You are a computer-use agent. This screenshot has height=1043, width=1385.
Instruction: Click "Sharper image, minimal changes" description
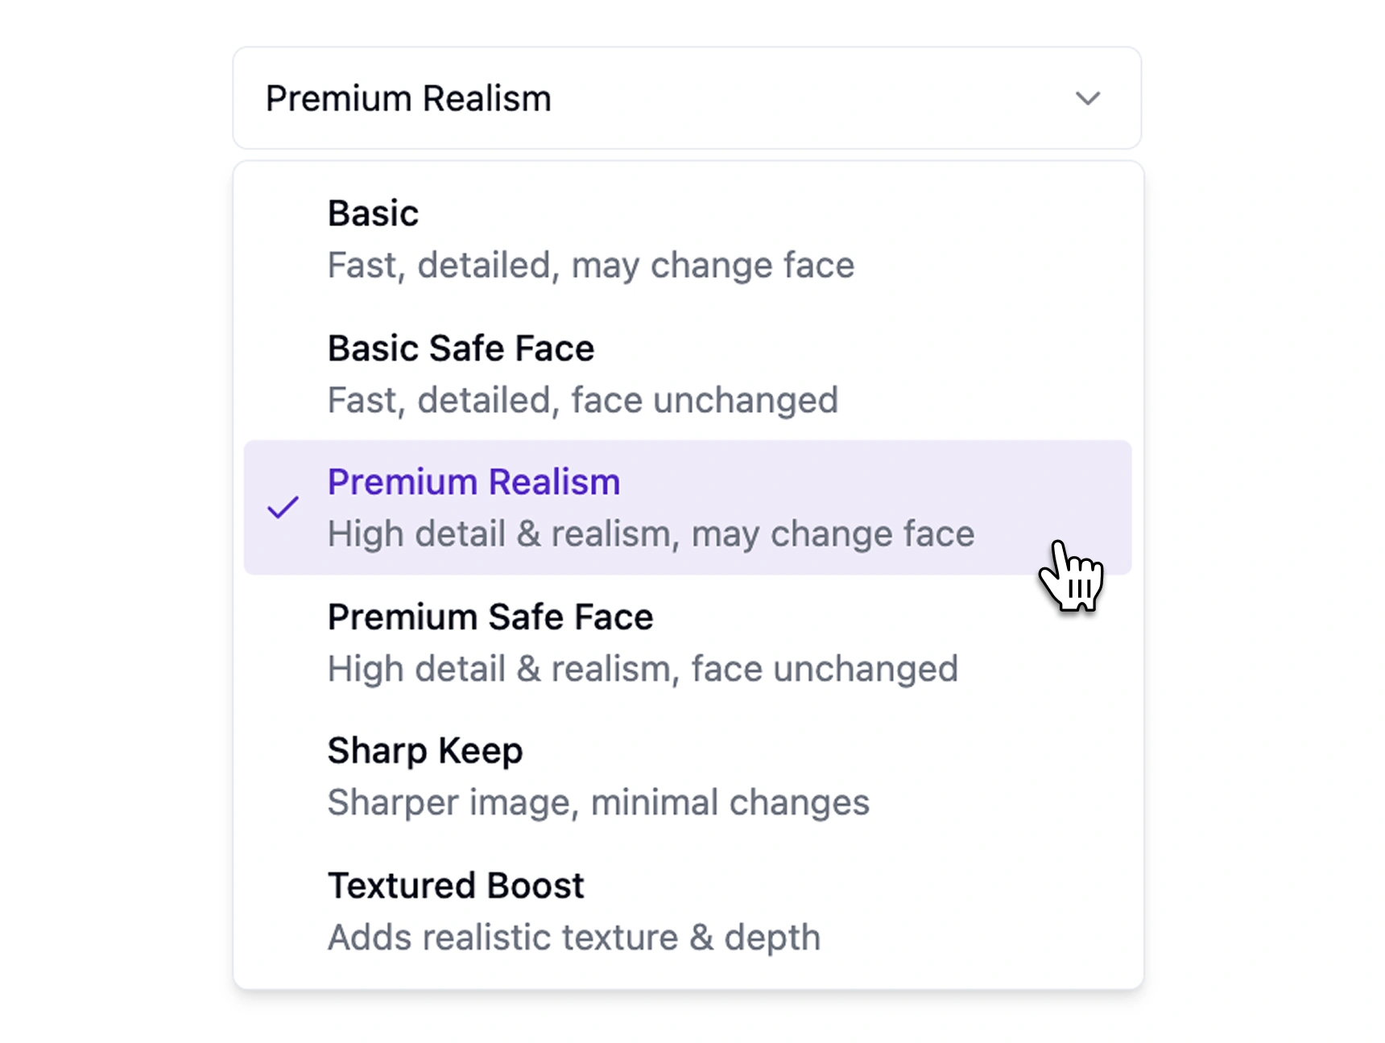(598, 802)
